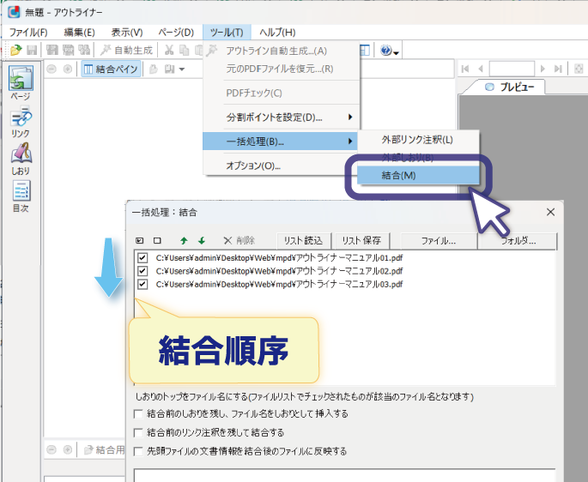Show the 目次 table of contents panel
The height and width of the screenshot is (482, 588).
(20, 196)
